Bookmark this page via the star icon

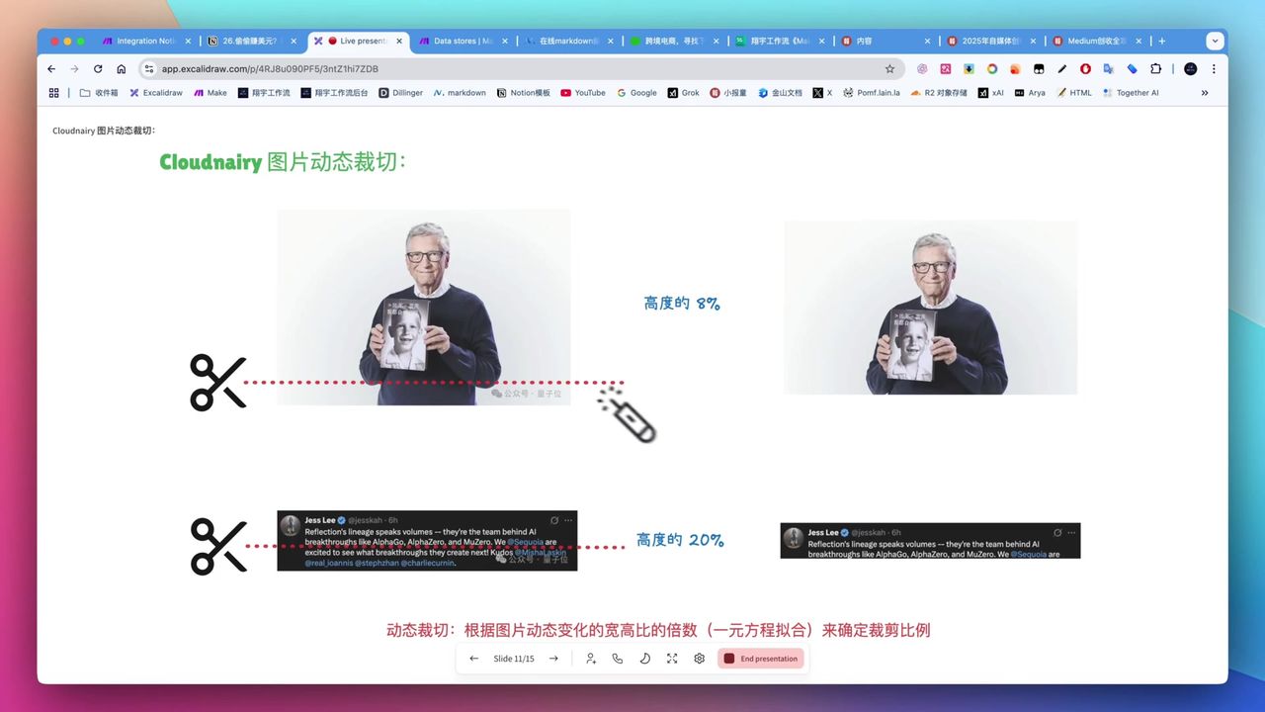click(889, 68)
